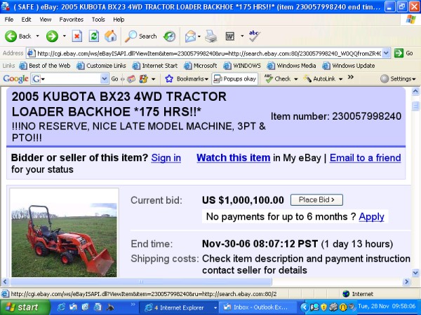The height and width of the screenshot is (315, 421).
Task: Open the Google search box dropdown
Action: pos(104,78)
